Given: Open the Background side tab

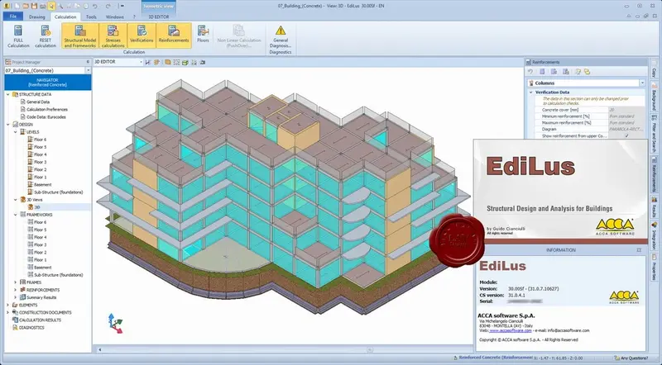Looking at the screenshot, I should coord(654,97).
